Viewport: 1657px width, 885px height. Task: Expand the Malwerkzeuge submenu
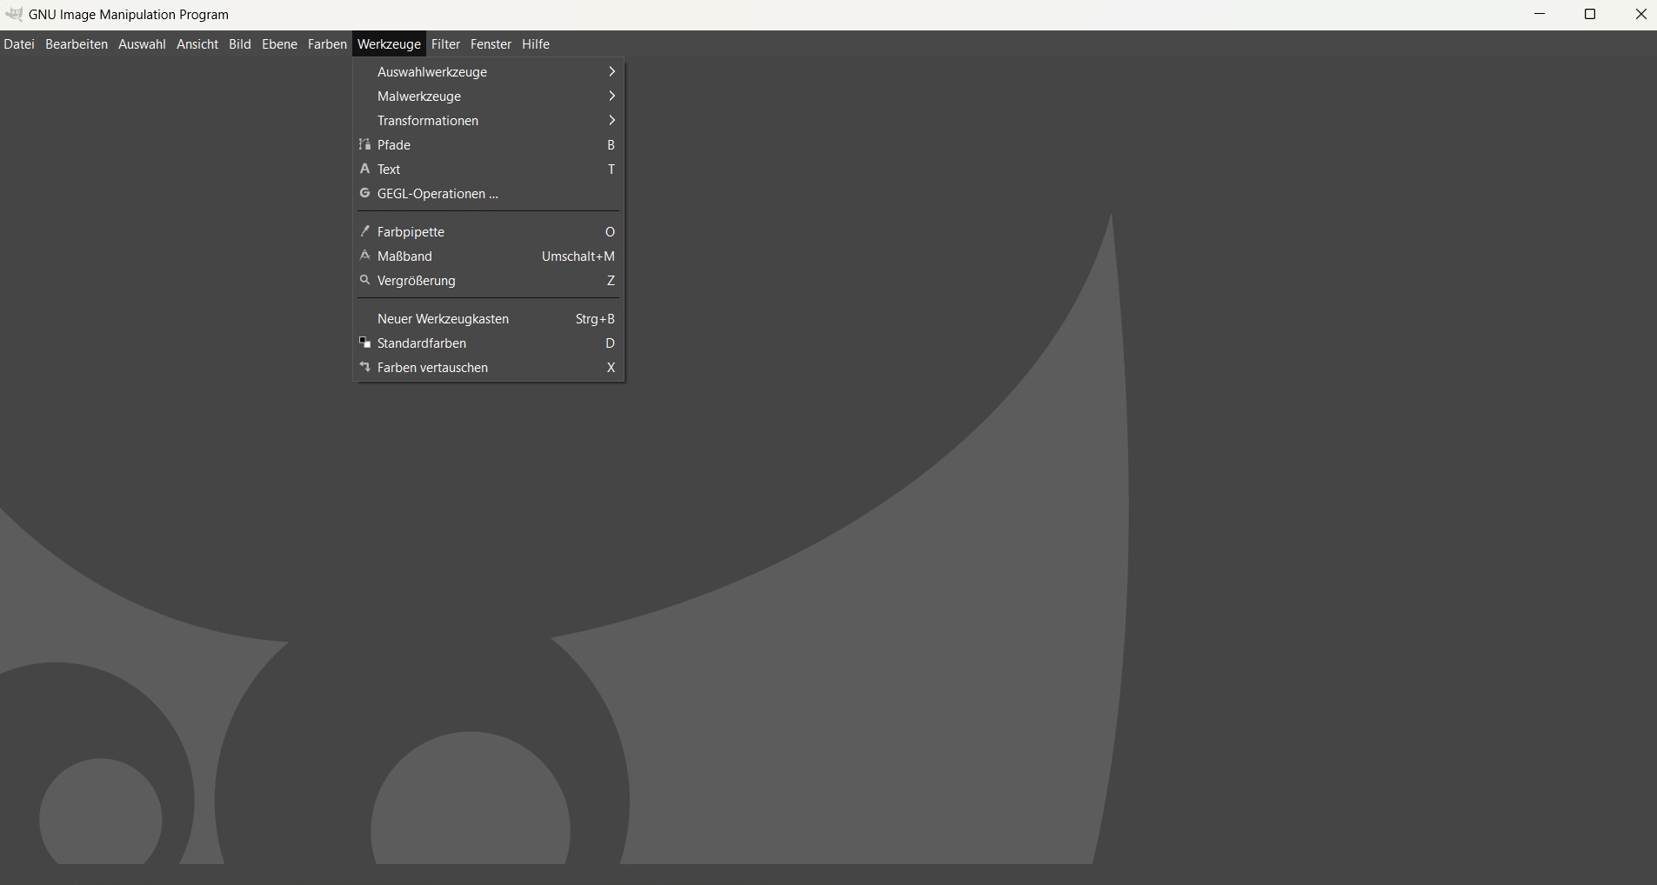(x=488, y=96)
